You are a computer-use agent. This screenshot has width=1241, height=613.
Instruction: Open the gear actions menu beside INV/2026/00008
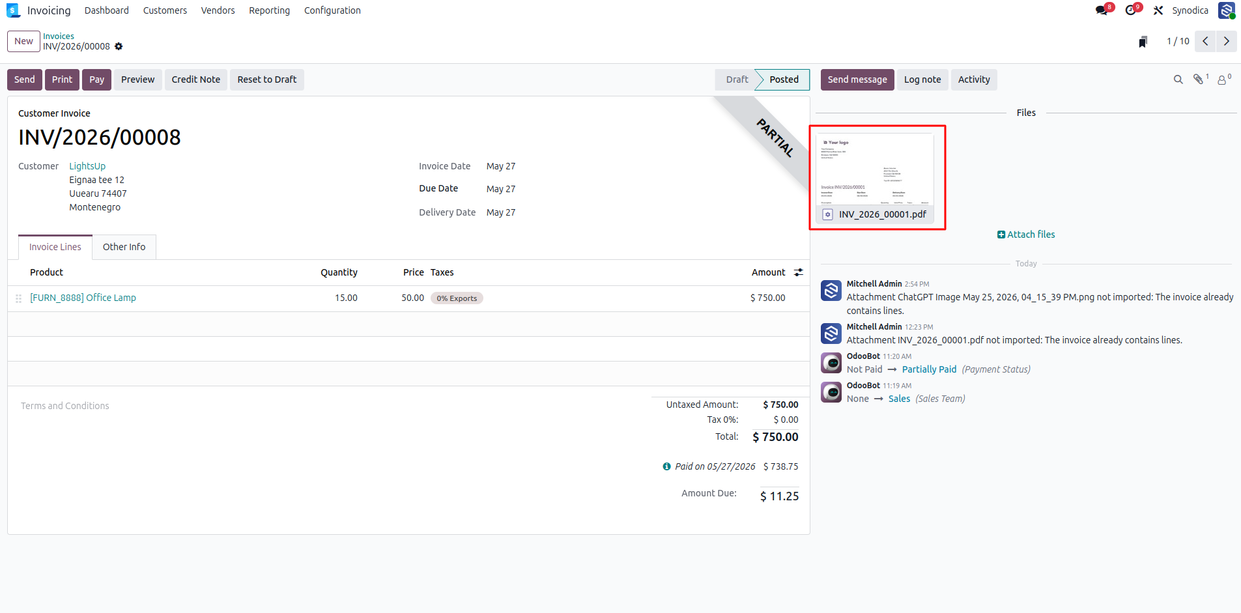[119, 46]
